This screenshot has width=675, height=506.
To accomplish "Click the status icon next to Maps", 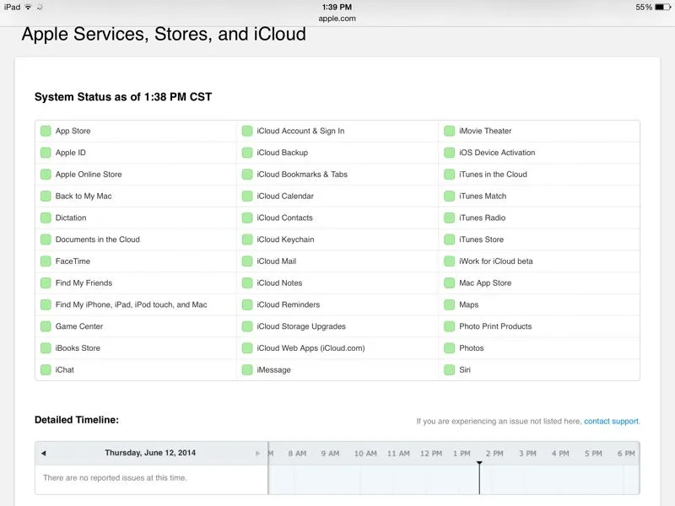I will click(450, 304).
